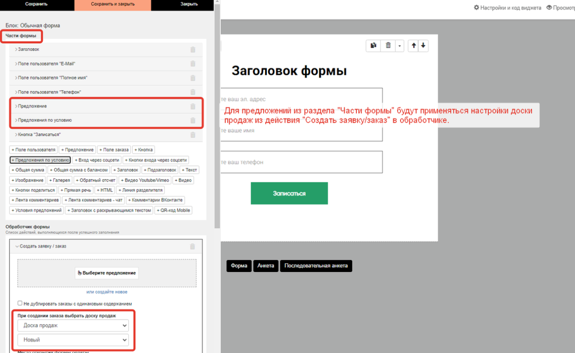Expand the Заголовок form part

pyautogui.click(x=106, y=49)
